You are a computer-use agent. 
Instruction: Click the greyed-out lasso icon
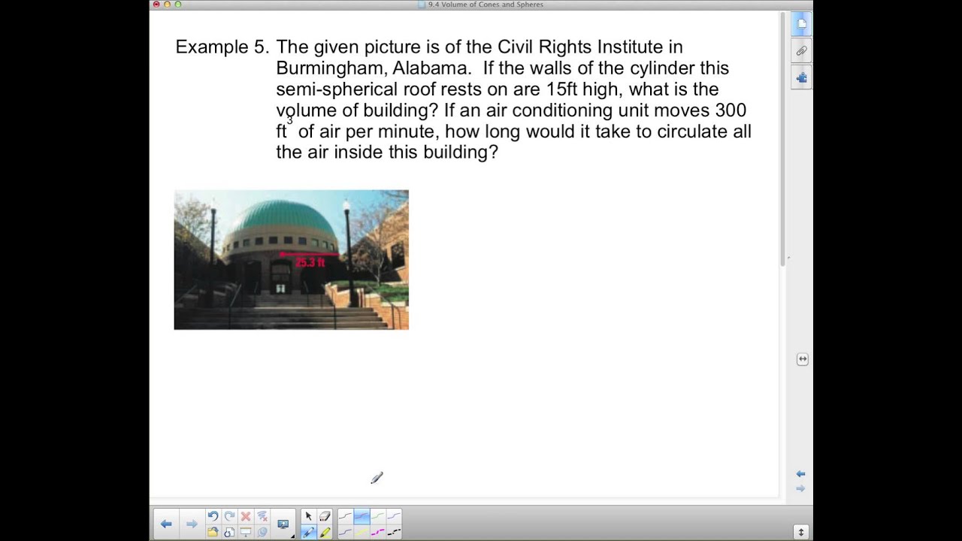262,532
